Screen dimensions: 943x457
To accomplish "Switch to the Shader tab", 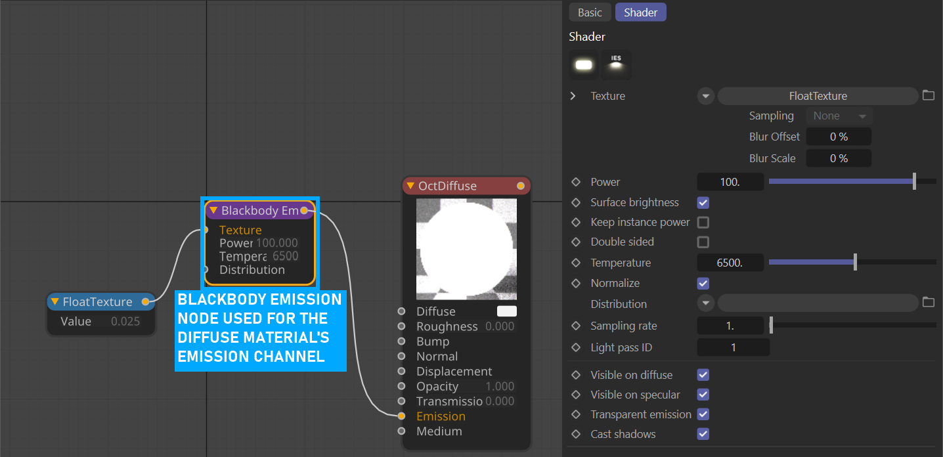I will point(640,12).
